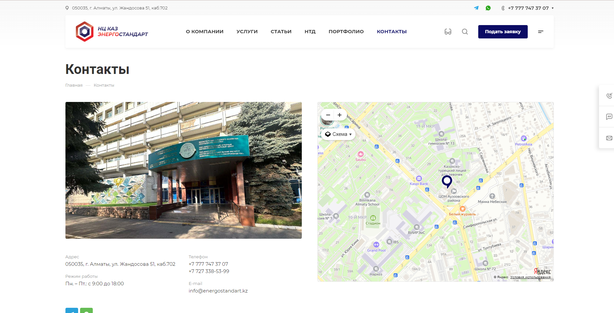Screen dimensions: 614x313
Task: Go to the СТАТЬИ section
Action: pyautogui.click(x=281, y=32)
